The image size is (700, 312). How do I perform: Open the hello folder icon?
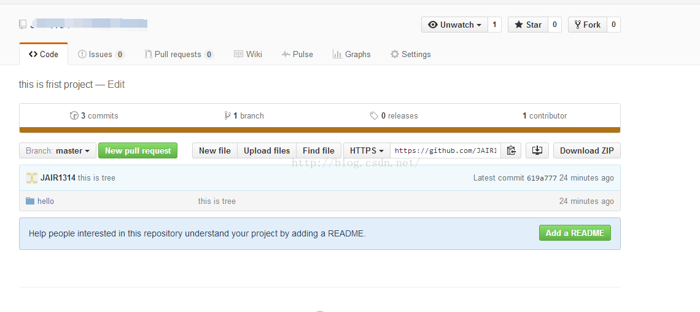pos(30,201)
